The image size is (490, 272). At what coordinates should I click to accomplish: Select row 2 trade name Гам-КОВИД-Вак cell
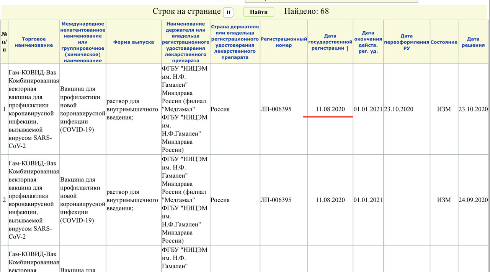33,200
